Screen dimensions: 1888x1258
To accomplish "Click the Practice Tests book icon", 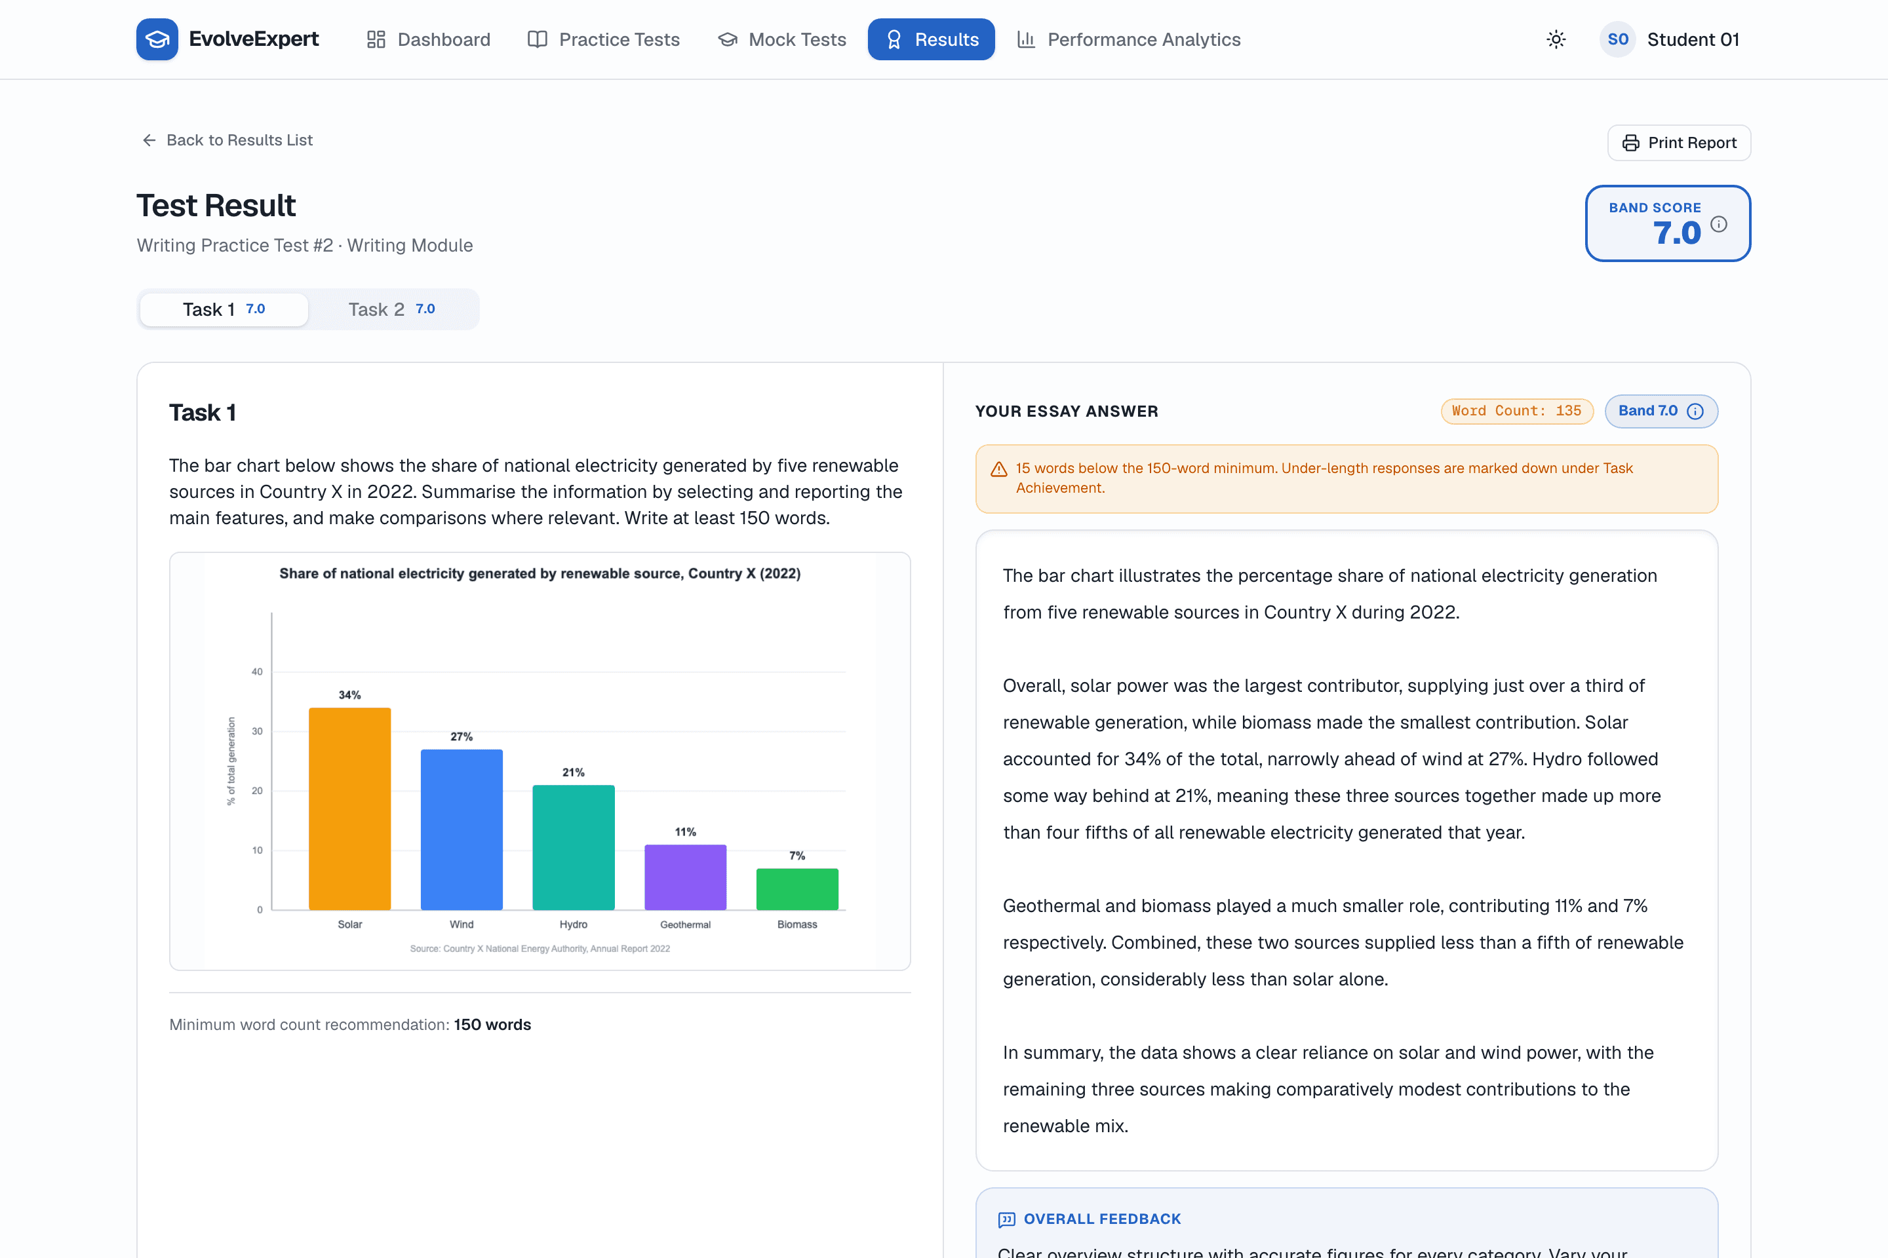I will tap(537, 39).
